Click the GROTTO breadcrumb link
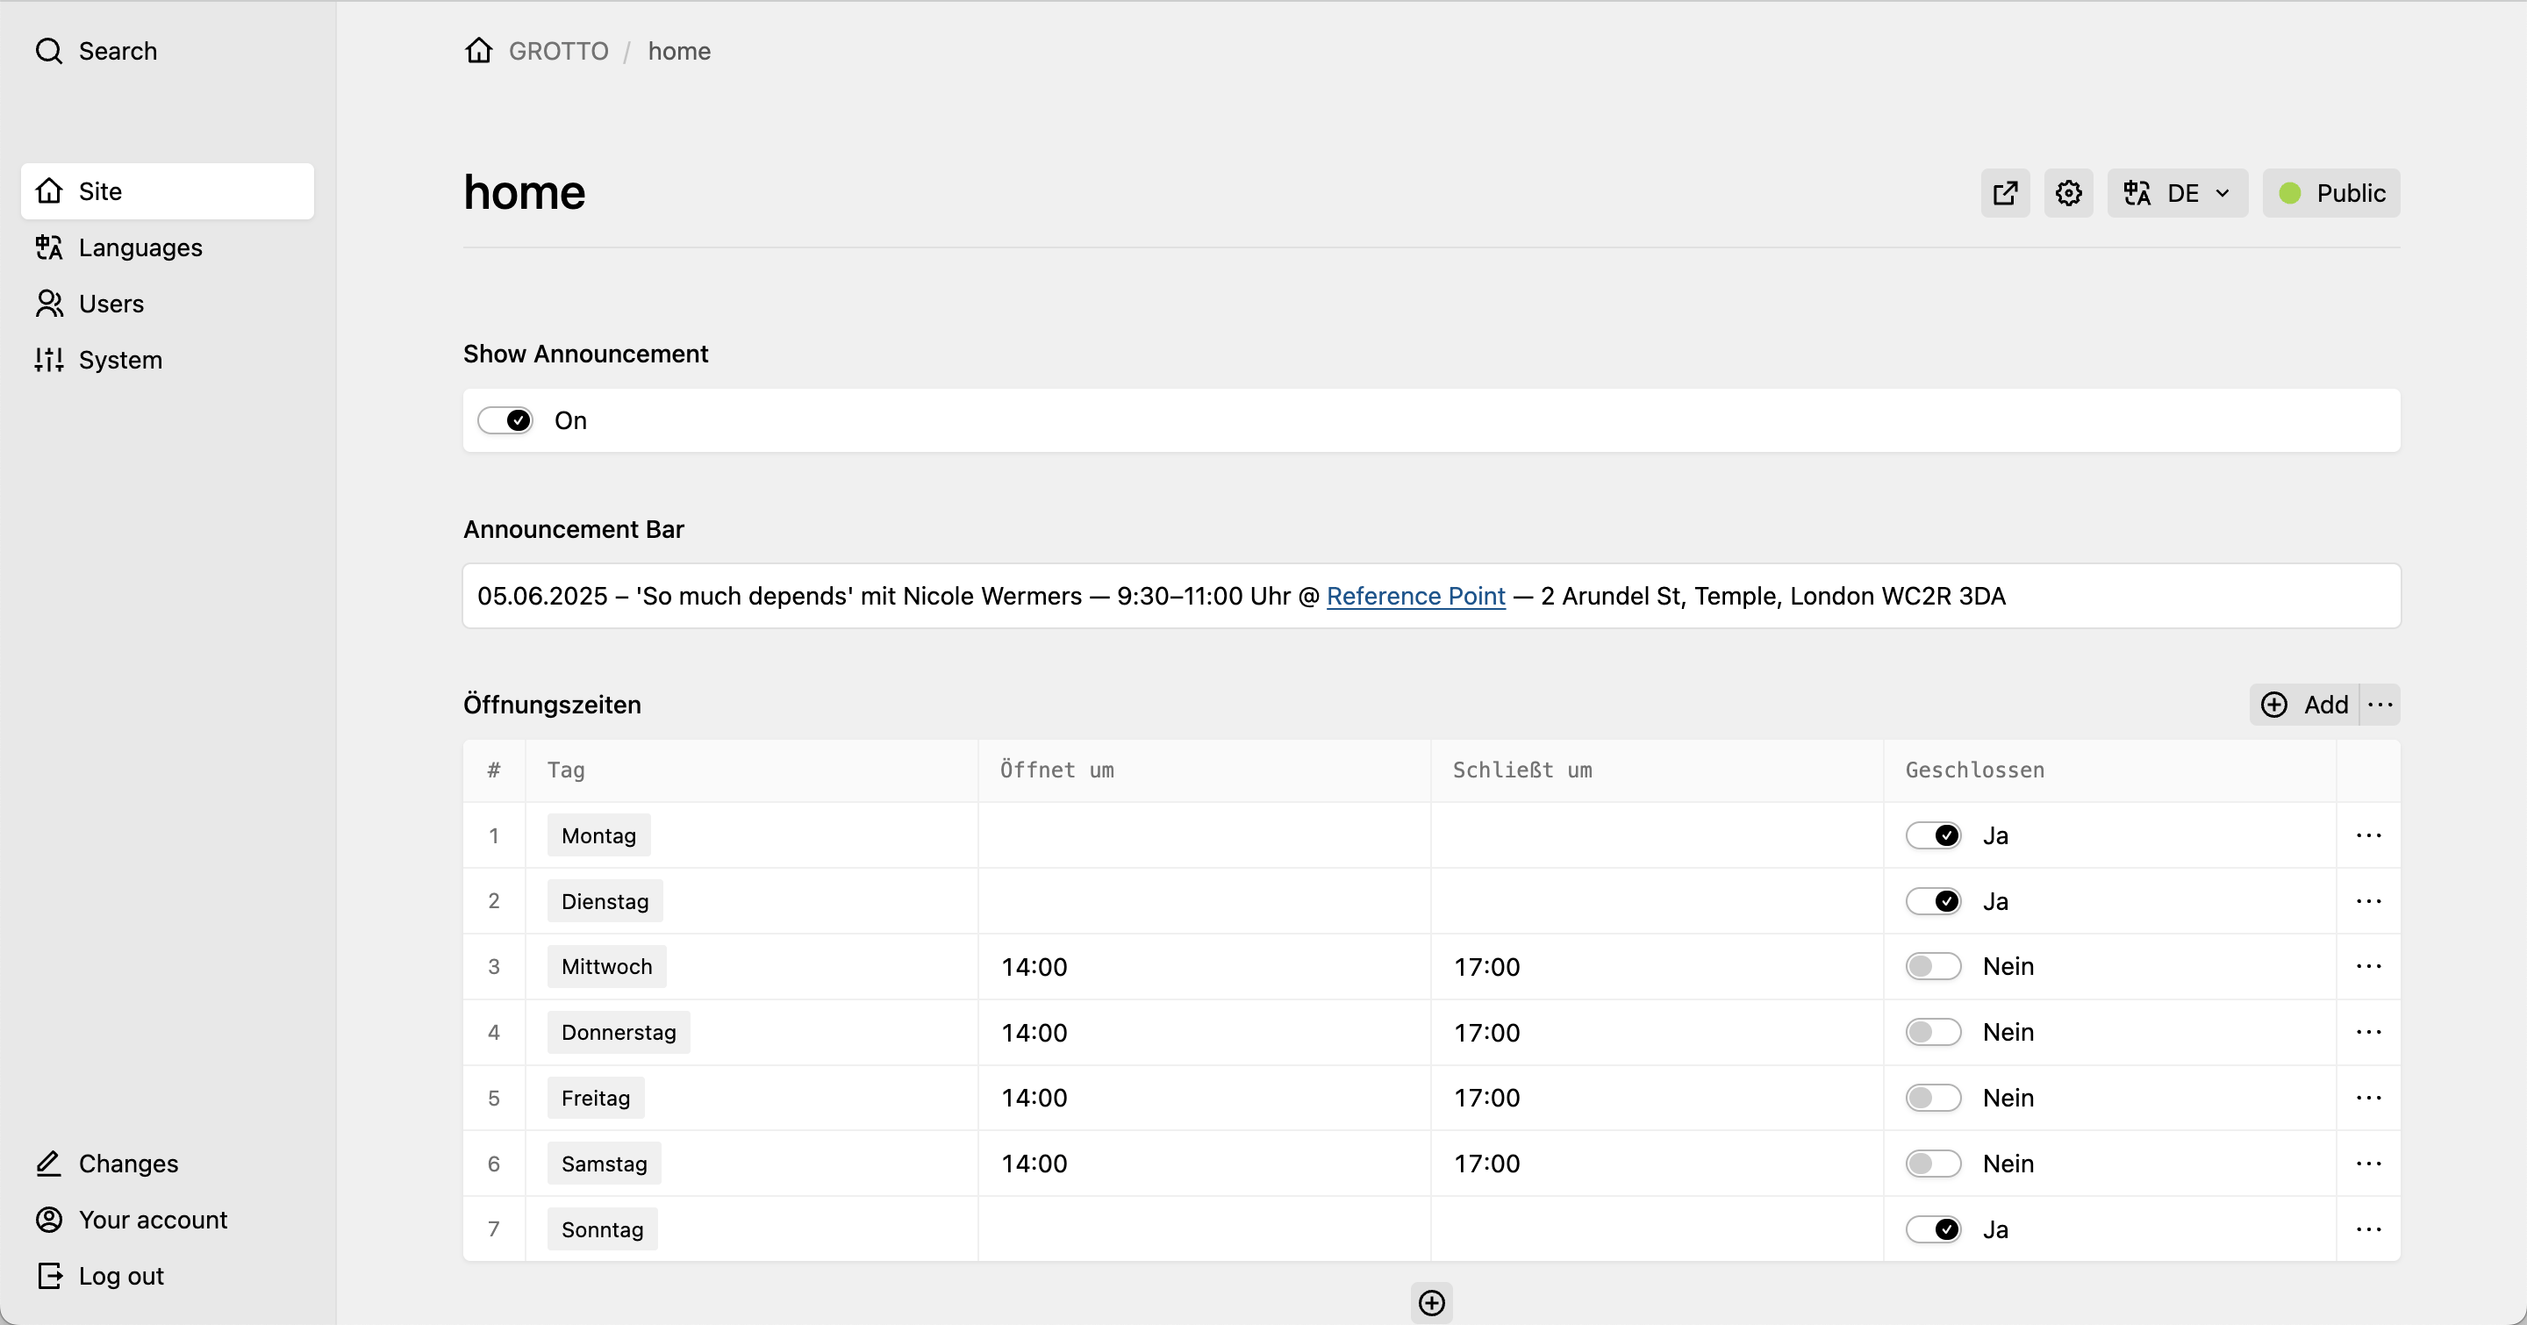Image resolution: width=2527 pixels, height=1325 pixels. (558, 51)
